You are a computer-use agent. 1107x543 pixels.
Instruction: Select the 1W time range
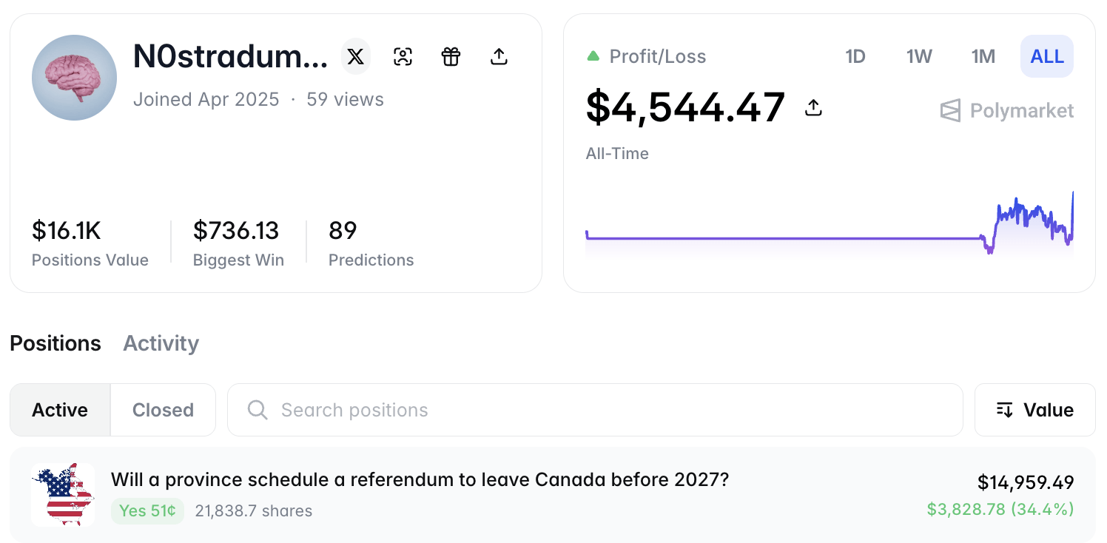point(919,57)
